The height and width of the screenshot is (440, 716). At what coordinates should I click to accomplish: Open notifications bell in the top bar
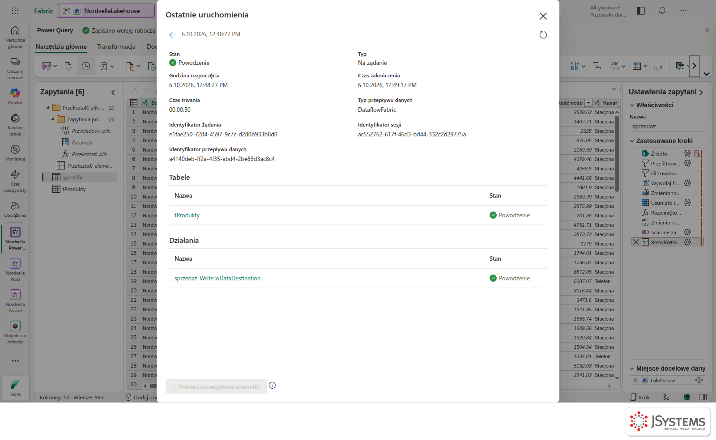[662, 11]
